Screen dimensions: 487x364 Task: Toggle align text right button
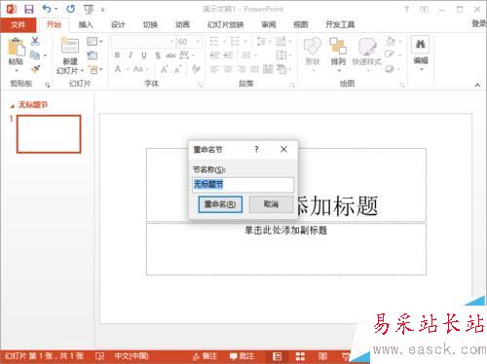[x=242, y=69]
